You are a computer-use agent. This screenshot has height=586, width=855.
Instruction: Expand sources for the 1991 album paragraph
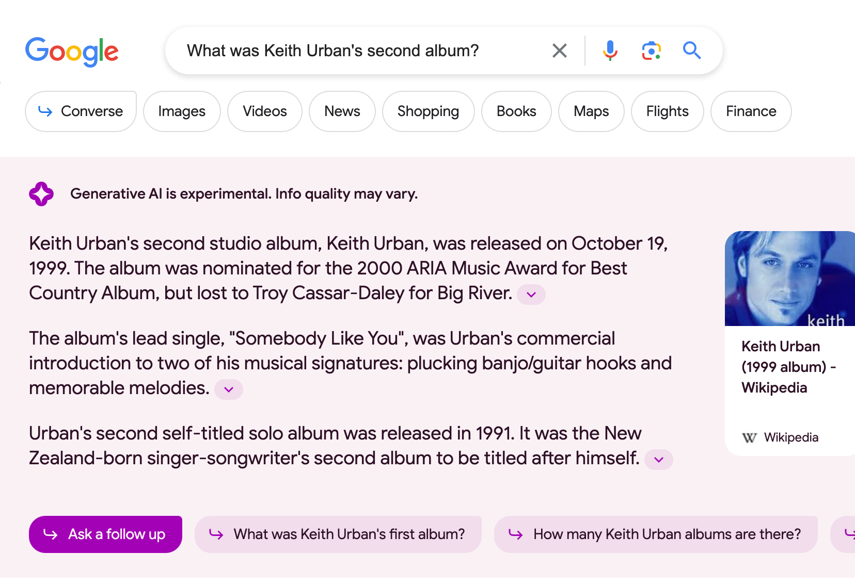point(658,460)
